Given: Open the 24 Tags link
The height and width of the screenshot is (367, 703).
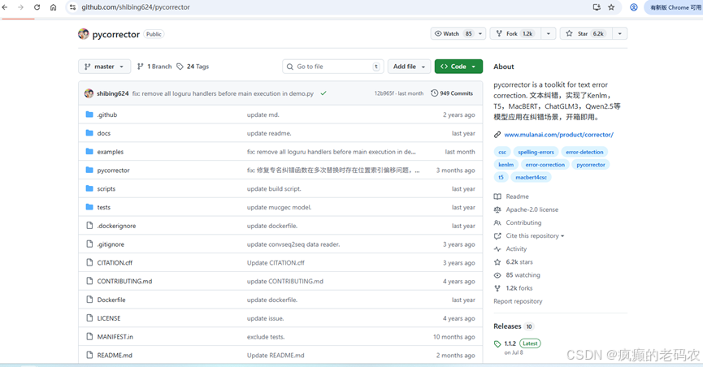Looking at the screenshot, I should (x=193, y=67).
